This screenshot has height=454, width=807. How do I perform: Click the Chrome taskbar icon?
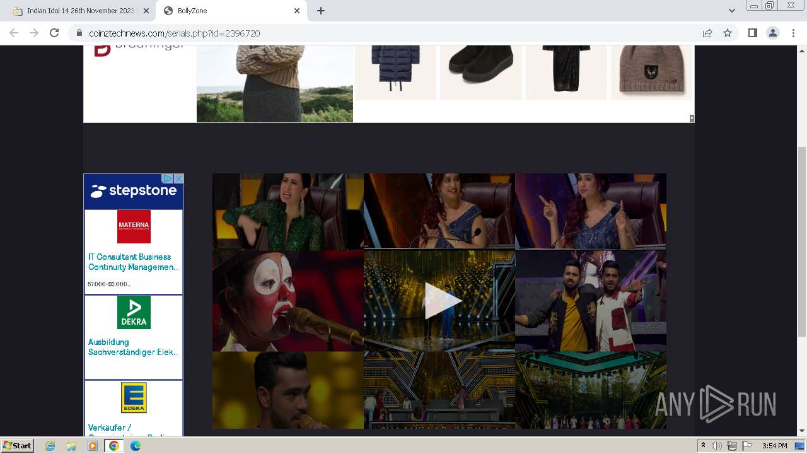point(113,446)
